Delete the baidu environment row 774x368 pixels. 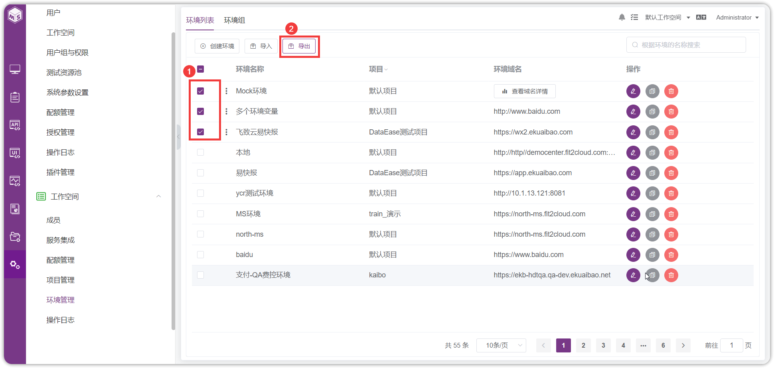click(x=671, y=255)
